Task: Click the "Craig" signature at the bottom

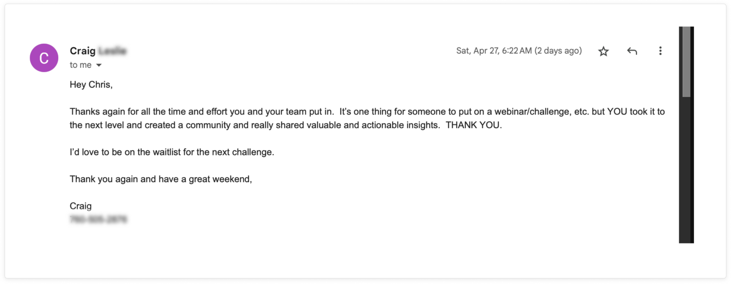Action: [80, 206]
